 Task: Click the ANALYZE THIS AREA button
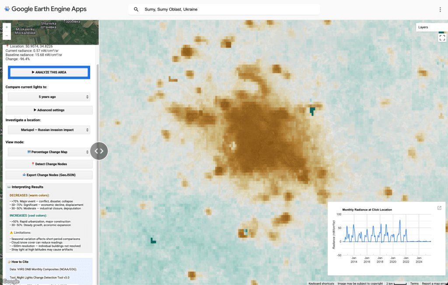pyautogui.click(x=49, y=72)
